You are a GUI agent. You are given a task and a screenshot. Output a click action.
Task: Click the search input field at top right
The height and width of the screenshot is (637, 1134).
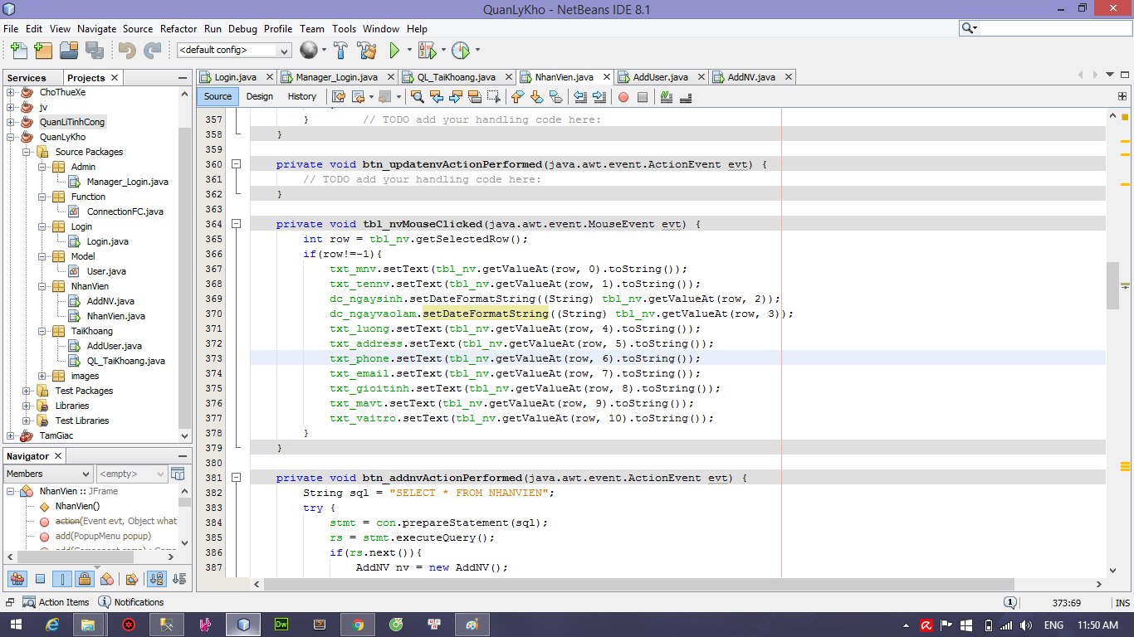pos(1054,28)
